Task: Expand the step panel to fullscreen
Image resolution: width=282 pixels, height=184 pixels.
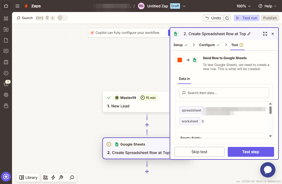Action: click(265, 34)
